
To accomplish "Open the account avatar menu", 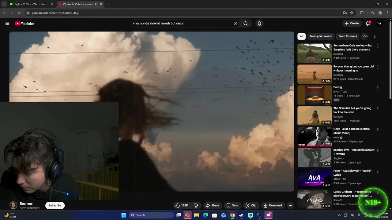I will point(379,24).
